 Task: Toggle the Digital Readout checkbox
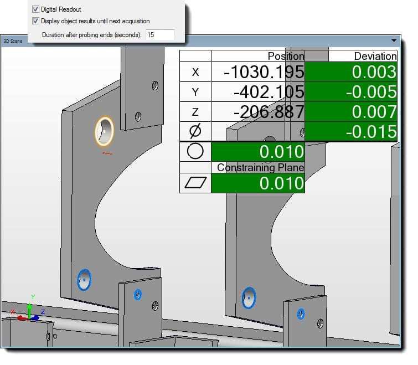(x=36, y=9)
